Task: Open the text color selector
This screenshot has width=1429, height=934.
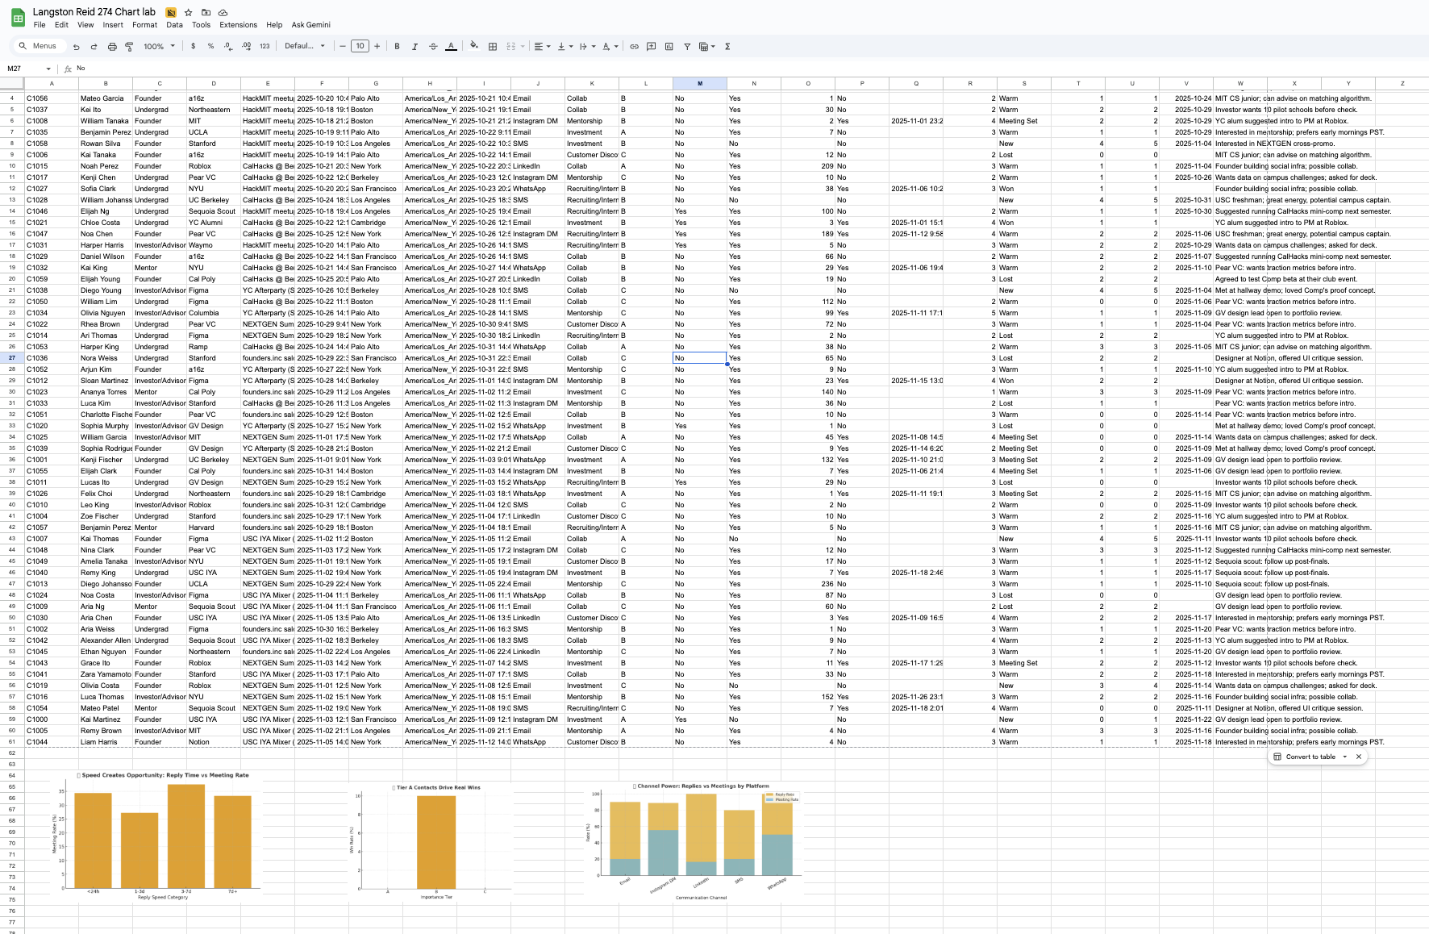Action: coord(451,46)
